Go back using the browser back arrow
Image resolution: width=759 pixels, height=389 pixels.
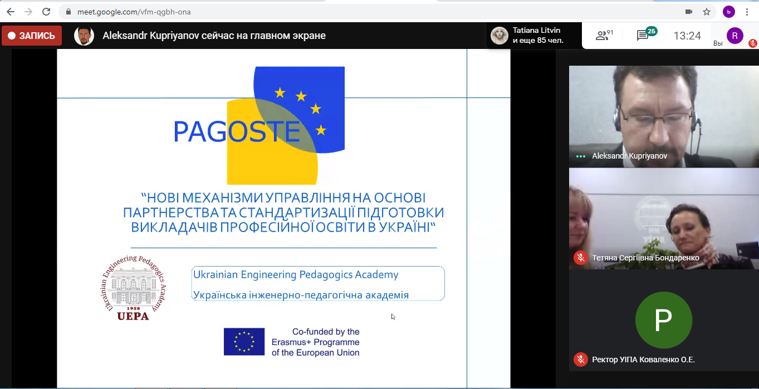click(11, 12)
